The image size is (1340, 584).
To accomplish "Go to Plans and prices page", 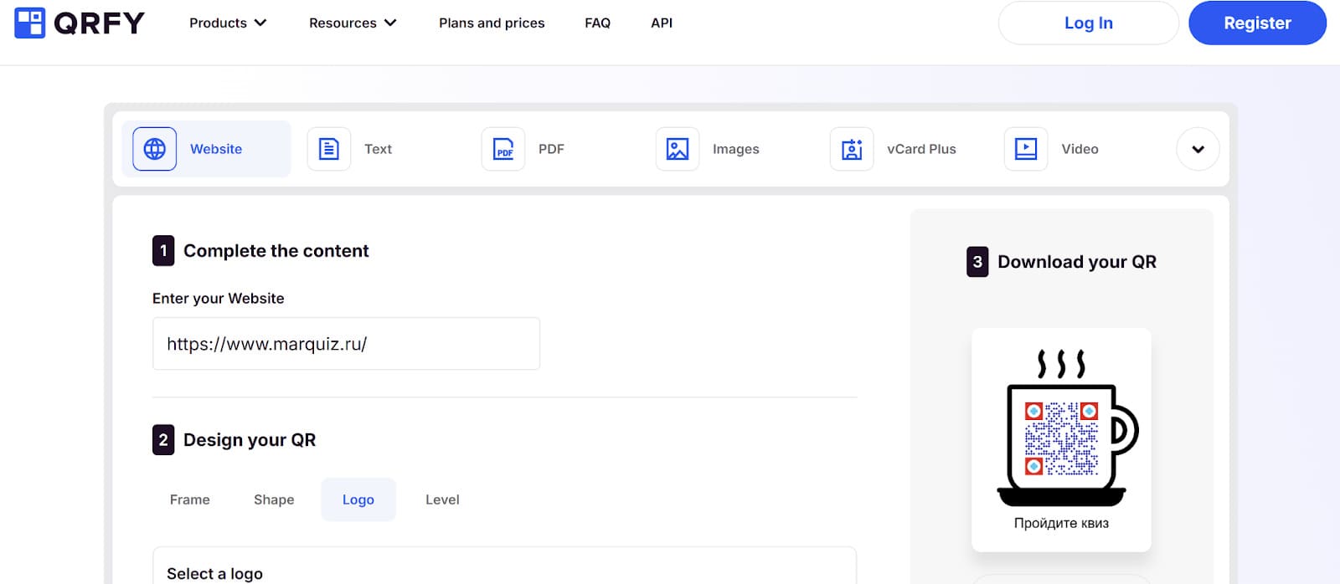I will [x=492, y=23].
